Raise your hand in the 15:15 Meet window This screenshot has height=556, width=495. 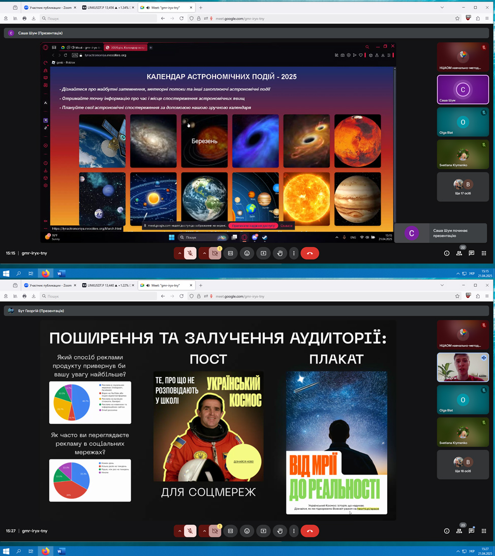[280, 253]
